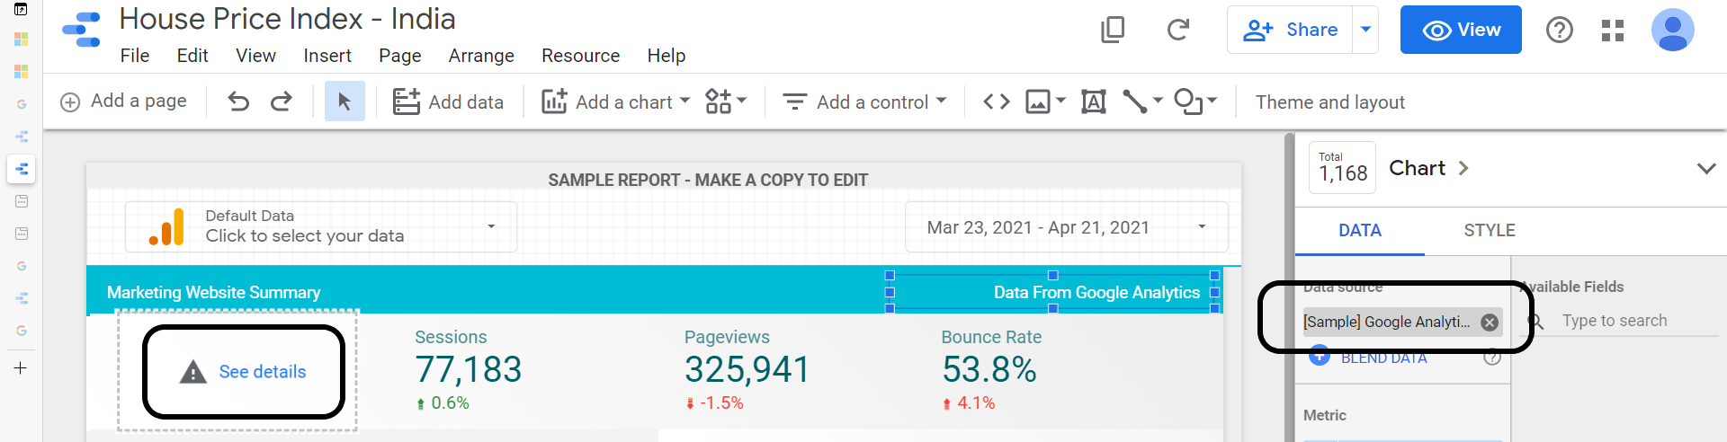Open the Share dropdown arrow
The height and width of the screenshot is (442, 1727).
point(1365,30)
